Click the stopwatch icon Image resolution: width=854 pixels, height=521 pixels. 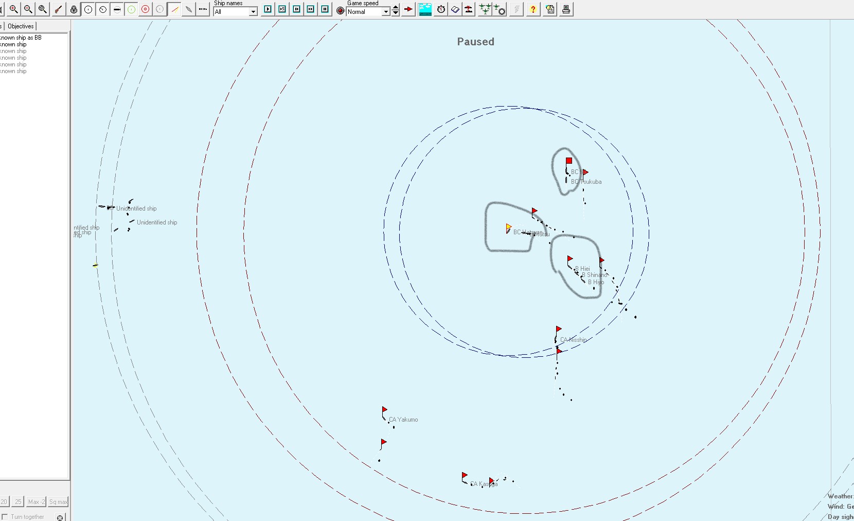441,9
